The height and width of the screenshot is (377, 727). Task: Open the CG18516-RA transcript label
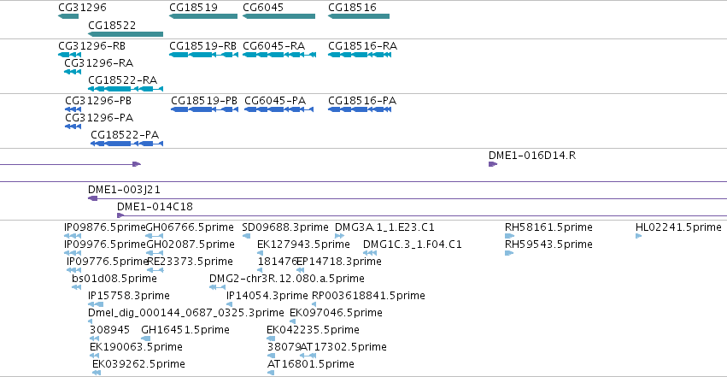tap(362, 46)
